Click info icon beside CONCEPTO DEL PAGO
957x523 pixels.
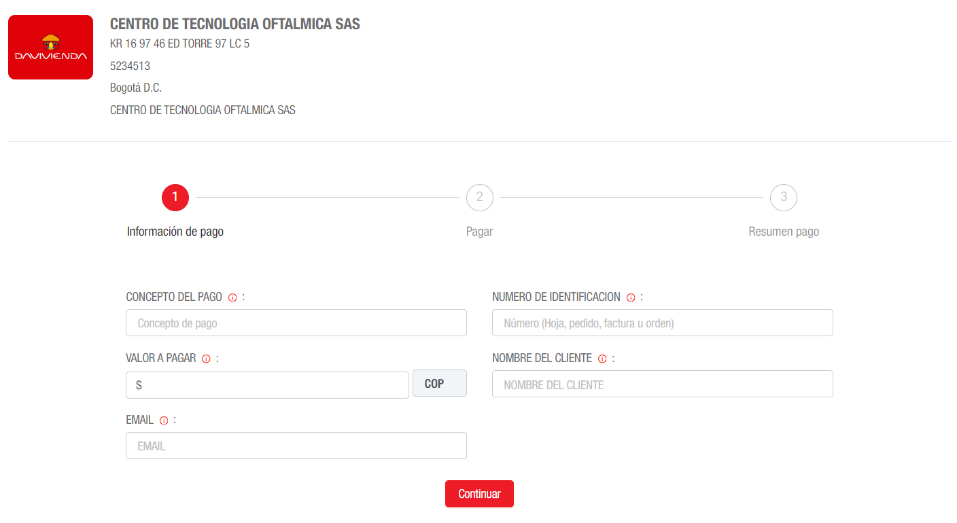tap(232, 297)
